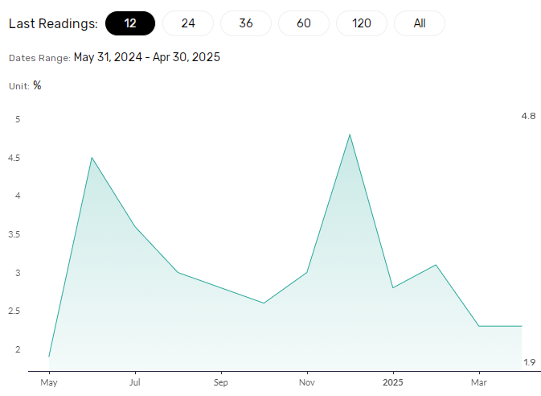Click the 1.9 minimum value label
The height and width of the screenshot is (396, 541).
530,362
